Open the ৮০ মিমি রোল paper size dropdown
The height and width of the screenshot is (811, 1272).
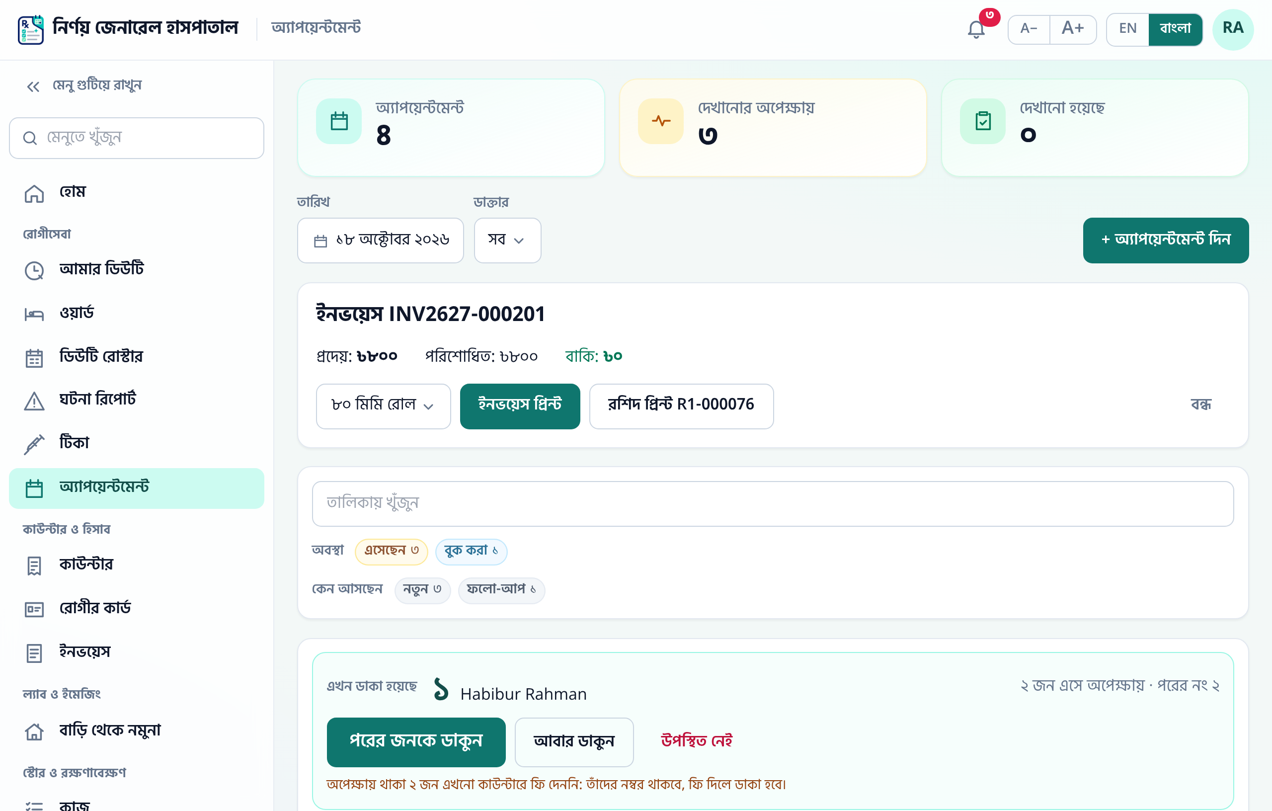tap(384, 406)
